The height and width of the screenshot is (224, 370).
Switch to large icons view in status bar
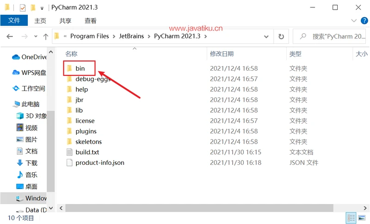click(x=361, y=218)
